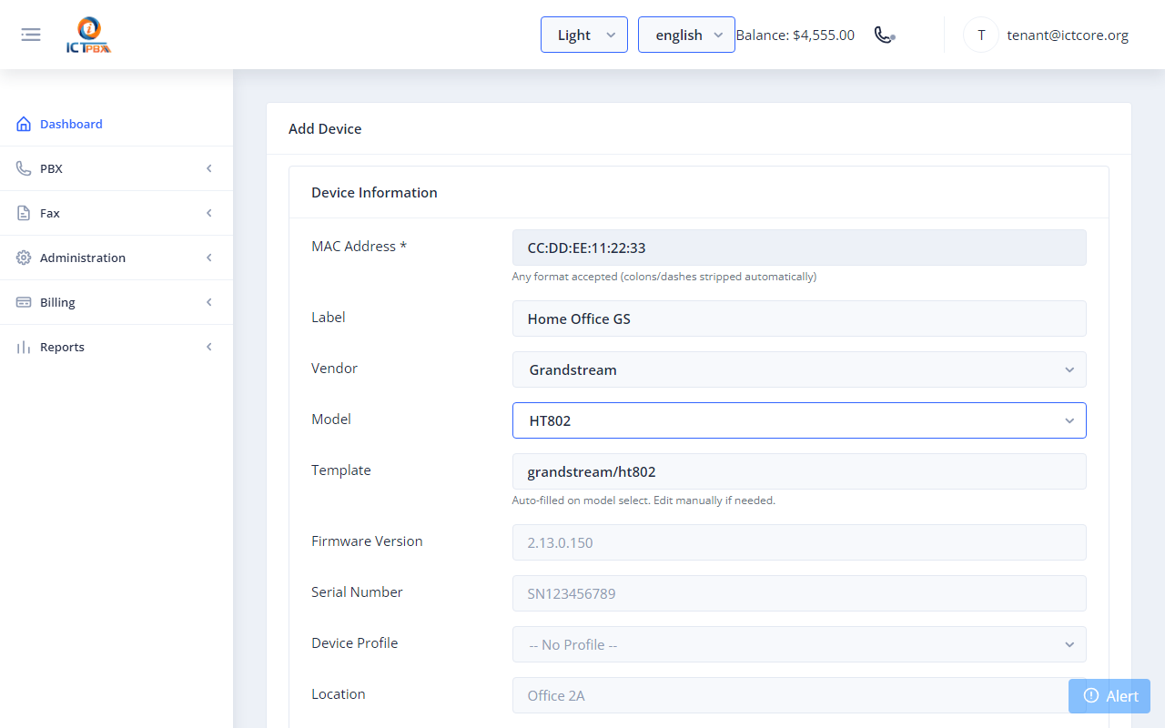
Task: Click the user avatar letter T
Action: tap(981, 35)
